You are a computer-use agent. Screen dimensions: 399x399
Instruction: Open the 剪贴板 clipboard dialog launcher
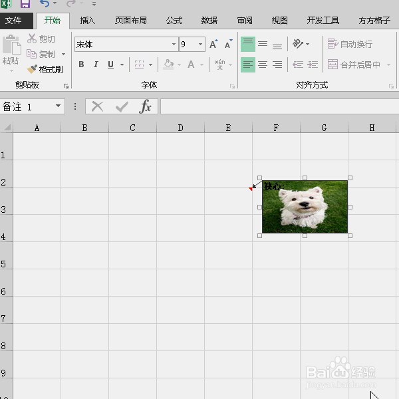click(66, 86)
